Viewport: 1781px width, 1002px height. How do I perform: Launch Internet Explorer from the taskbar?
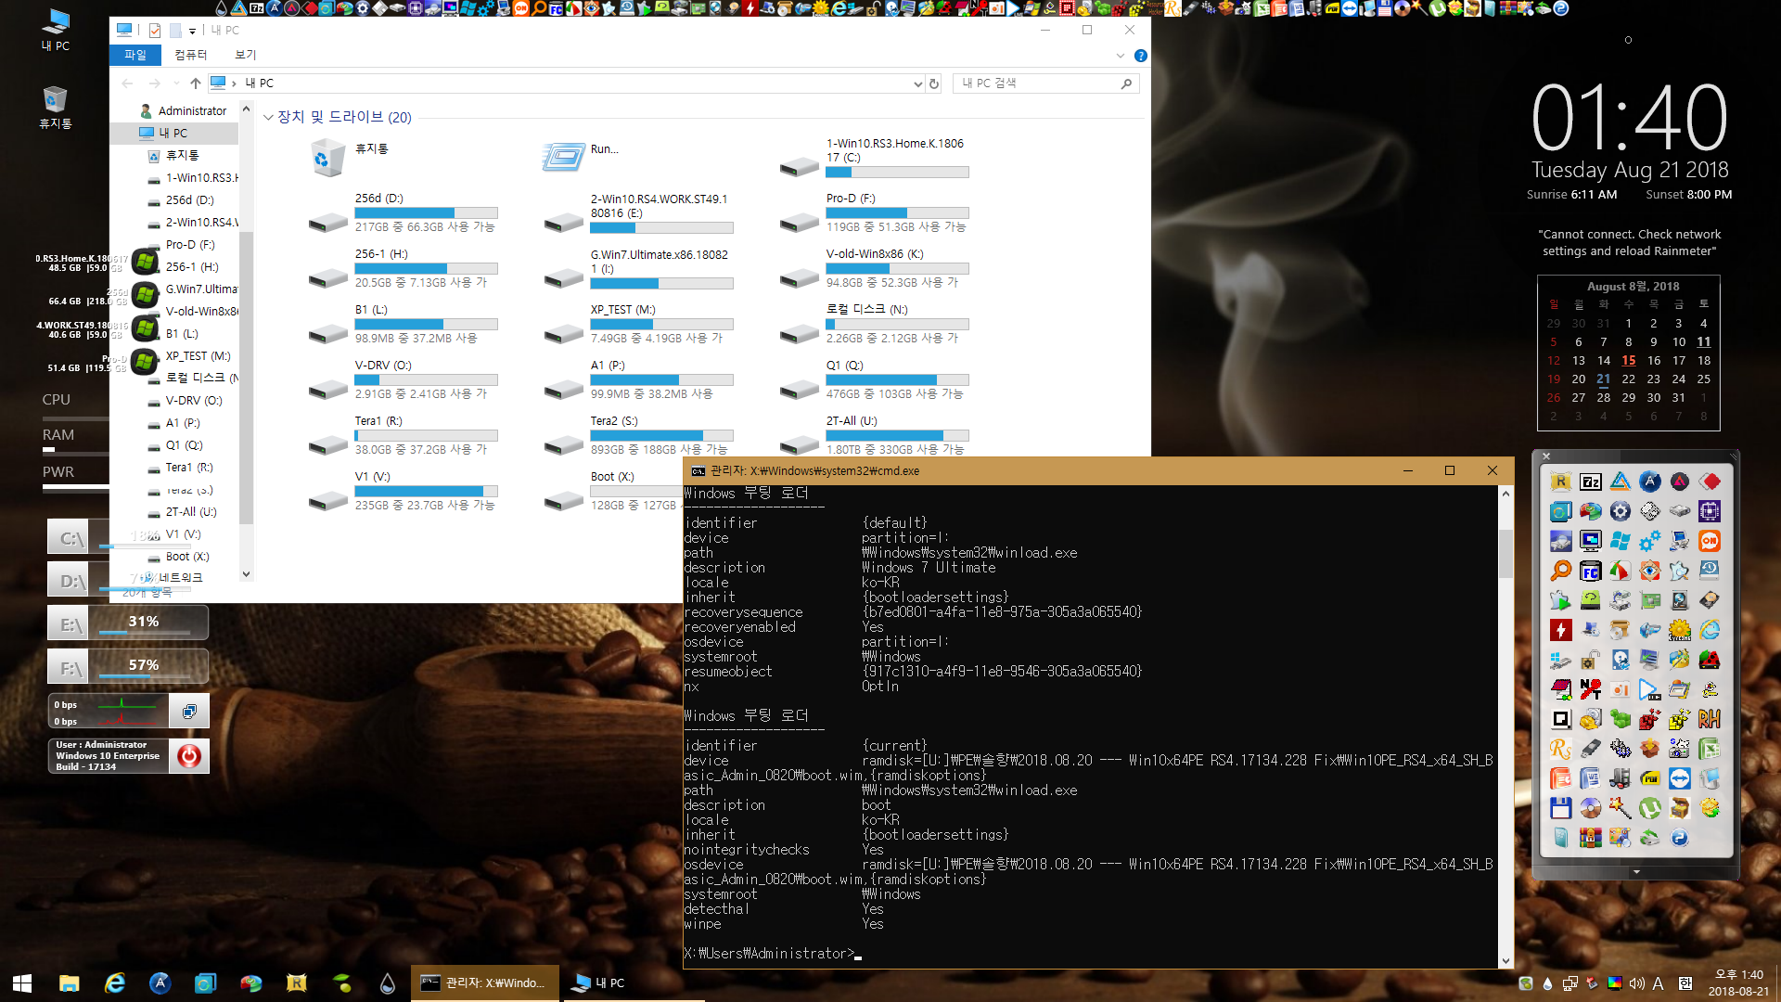[114, 983]
